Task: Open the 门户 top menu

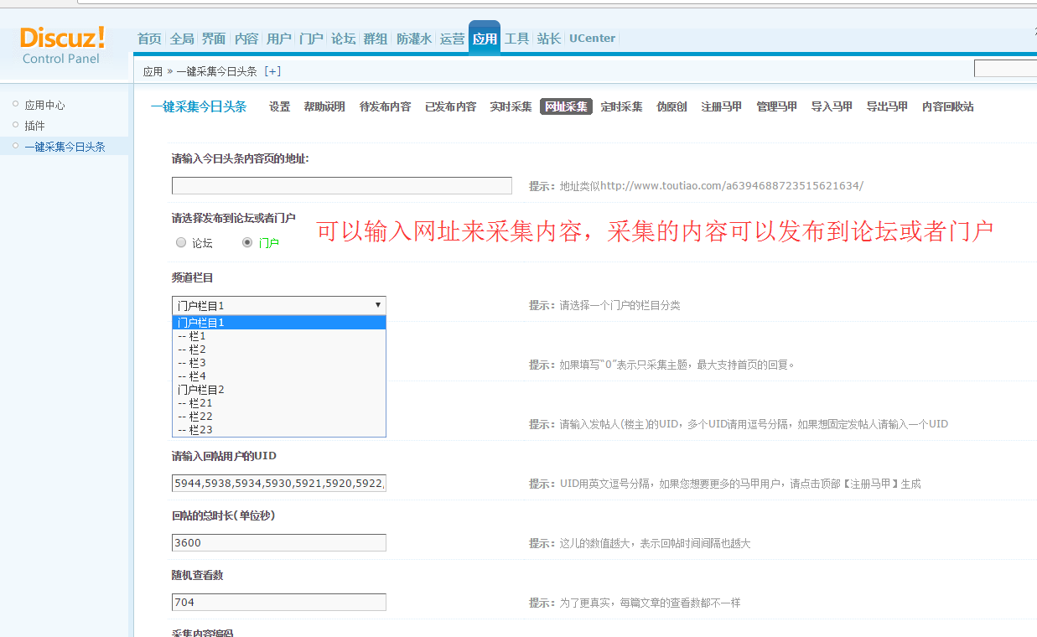Action: pyautogui.click(x=311, y=39)
